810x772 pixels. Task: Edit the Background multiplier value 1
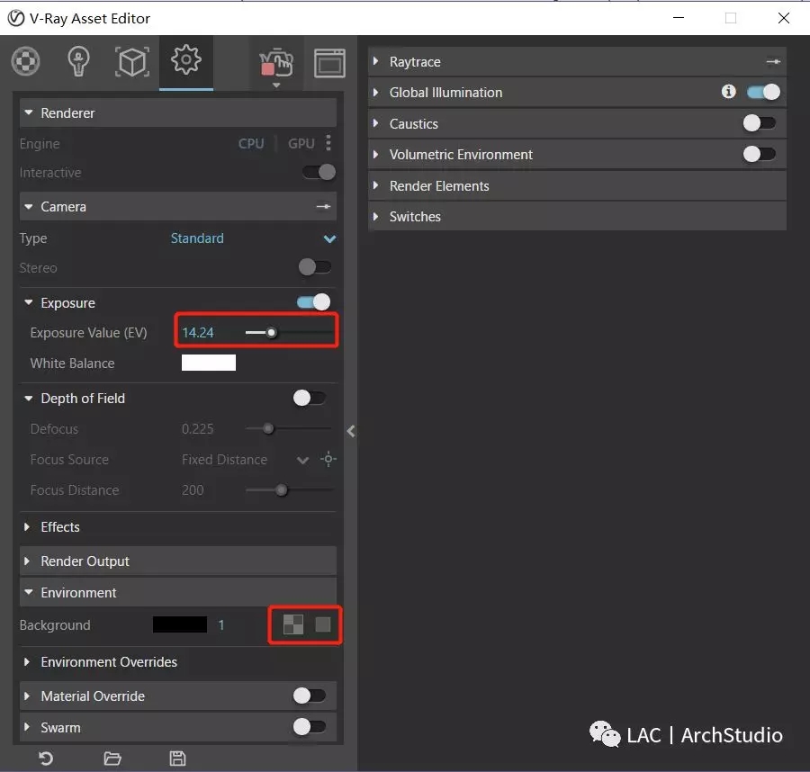click(x=221, y=624)
